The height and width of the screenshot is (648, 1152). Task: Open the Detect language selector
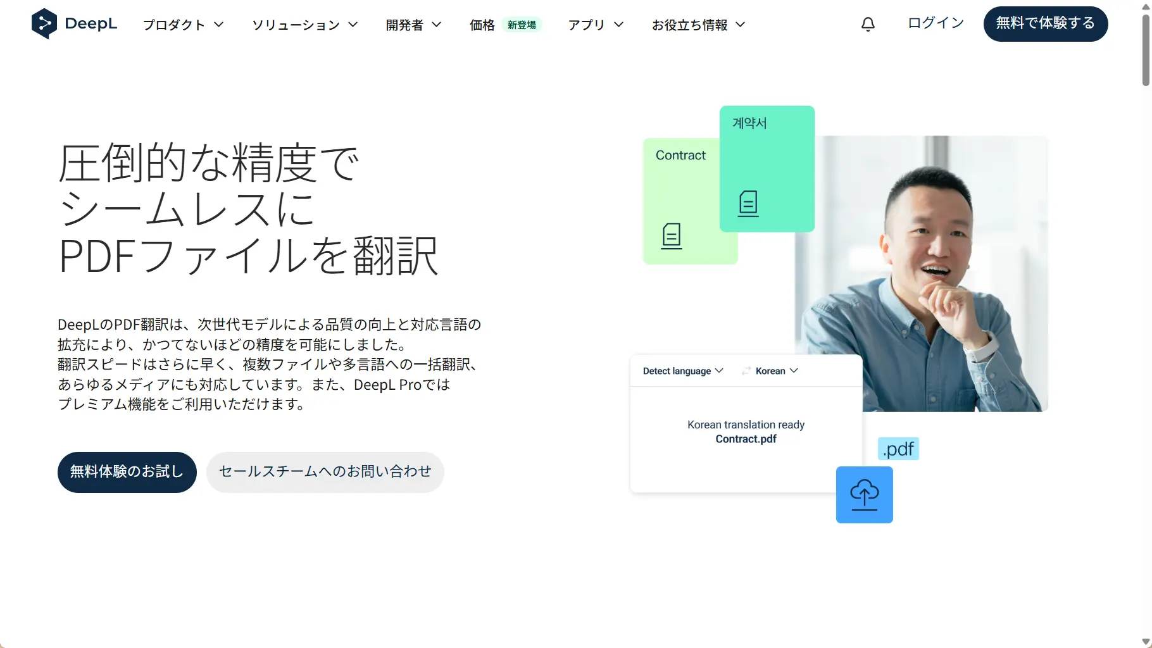tap(683, 371)
